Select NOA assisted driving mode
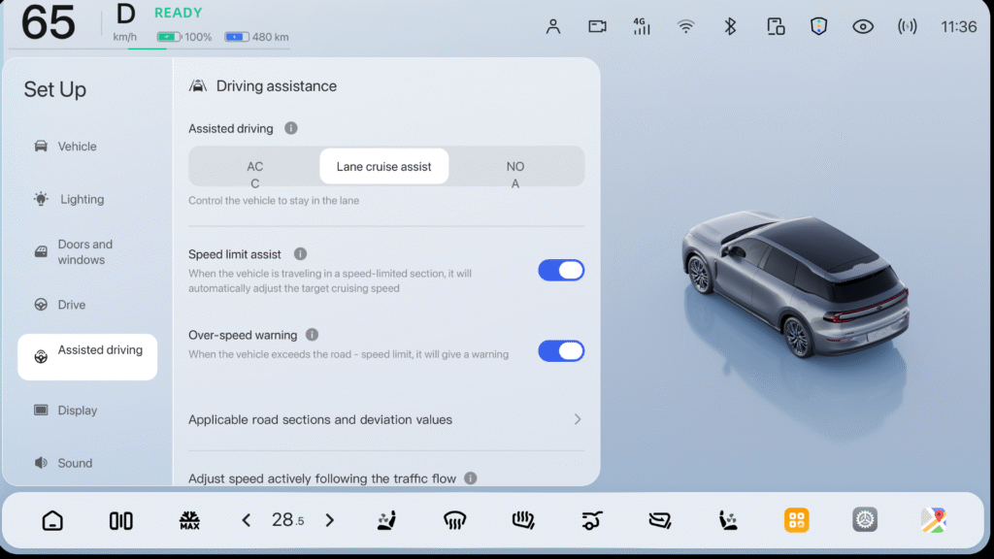Screen dimensions: 994x559 click(x=515, y=167)
